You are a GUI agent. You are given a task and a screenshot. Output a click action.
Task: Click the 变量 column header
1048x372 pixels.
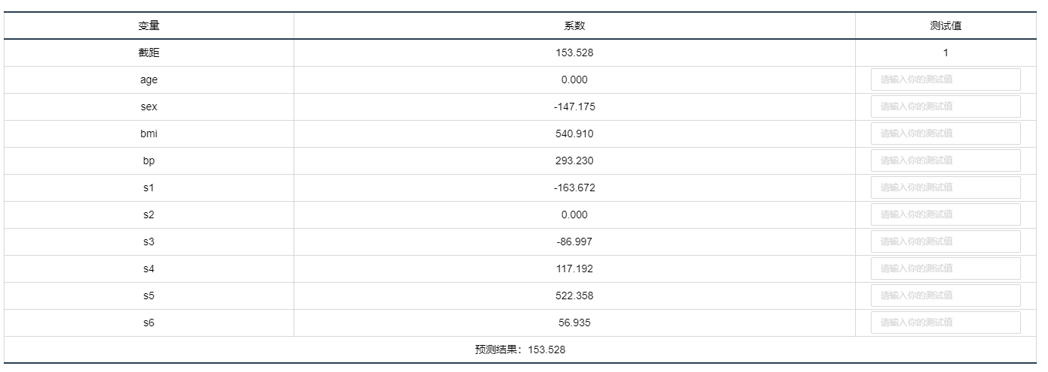coord(149,25)
